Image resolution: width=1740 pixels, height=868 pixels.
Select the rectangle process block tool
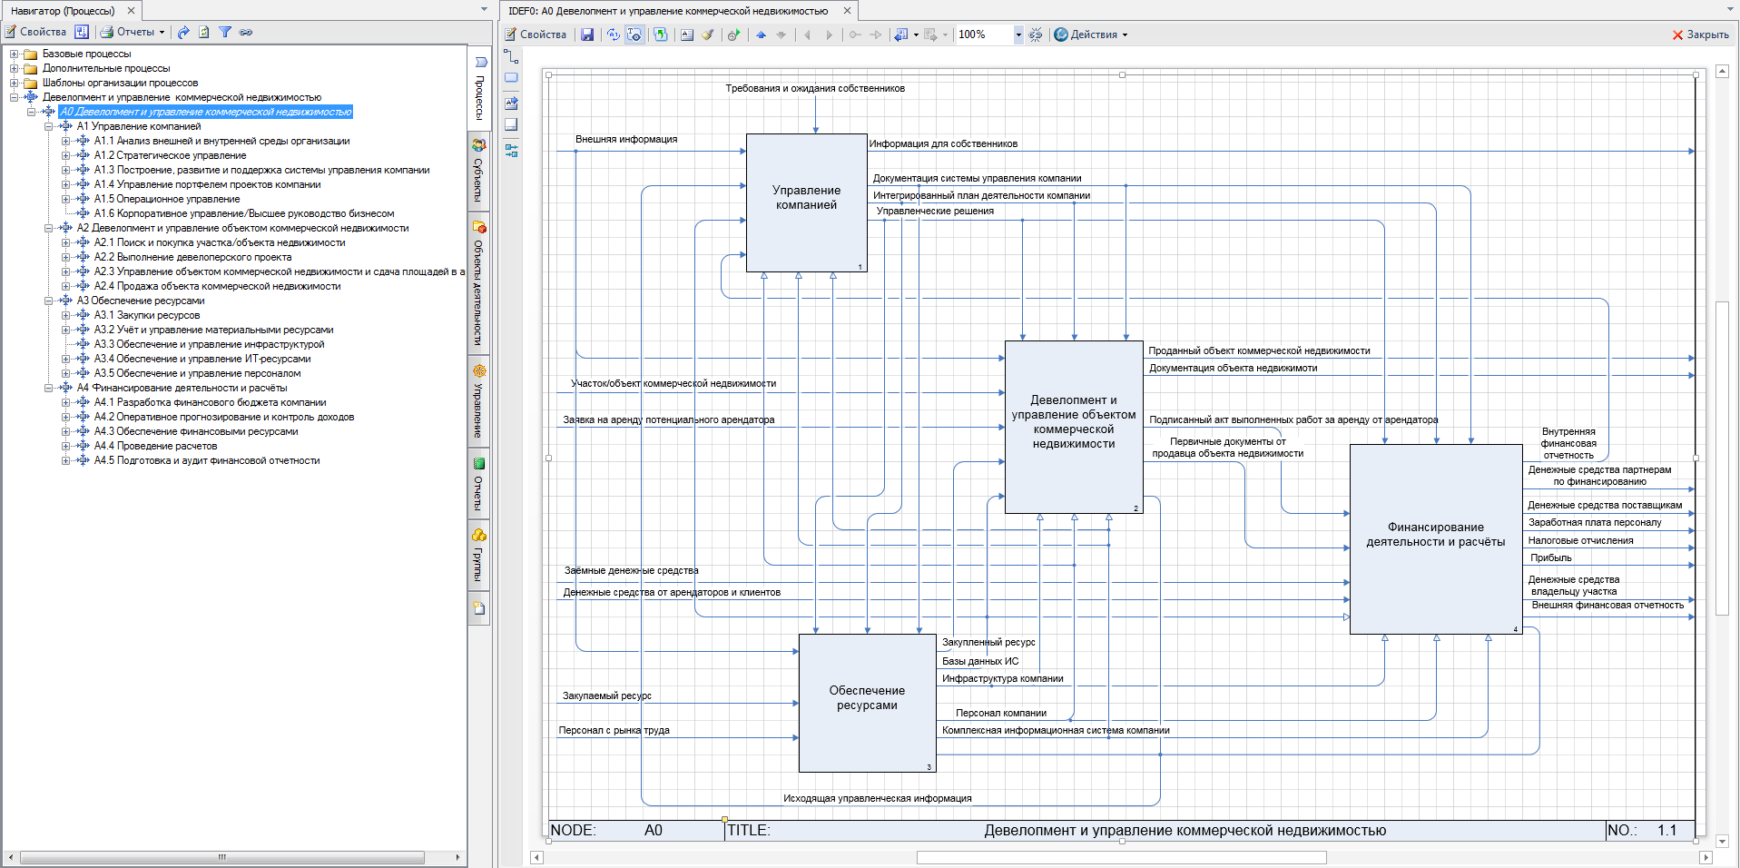click(x=511, y=78)
